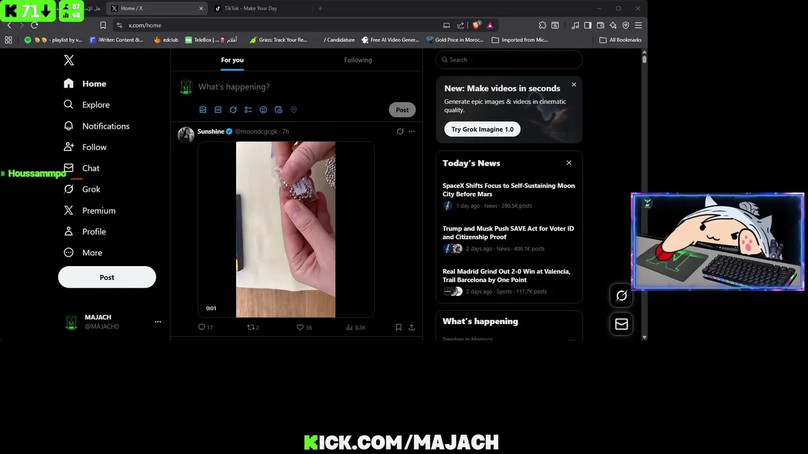Bookmark Sunshine's post
This screenshot has width=808, height=454.
coord(398,327)
